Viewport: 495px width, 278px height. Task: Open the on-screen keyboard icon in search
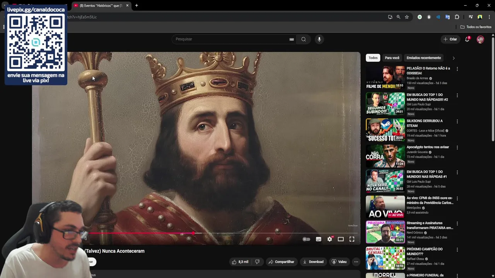point(292,39)
